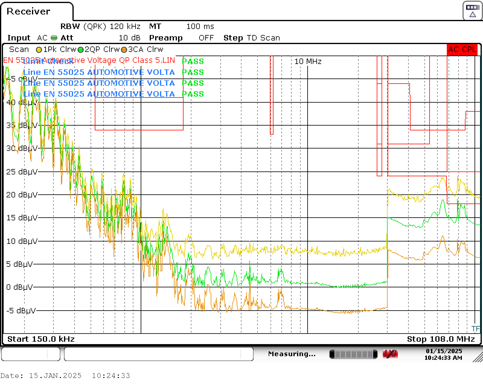The image size is (483, 390).
Task: Click the wide empty status message field
Action: pos(158,354)
